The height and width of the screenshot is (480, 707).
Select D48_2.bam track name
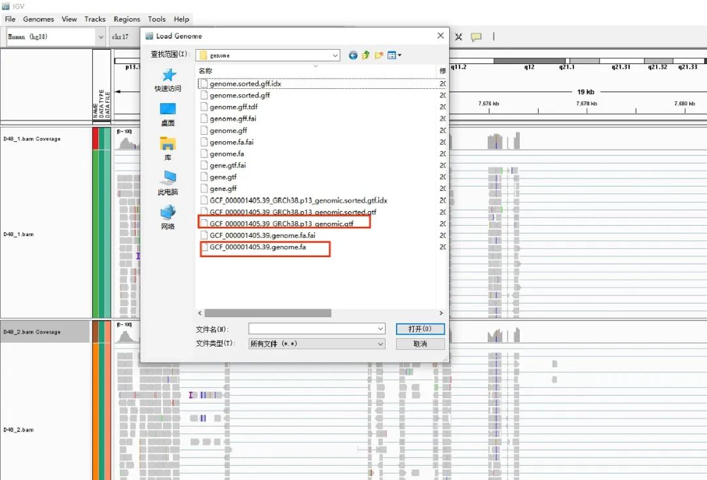point(18,430)
